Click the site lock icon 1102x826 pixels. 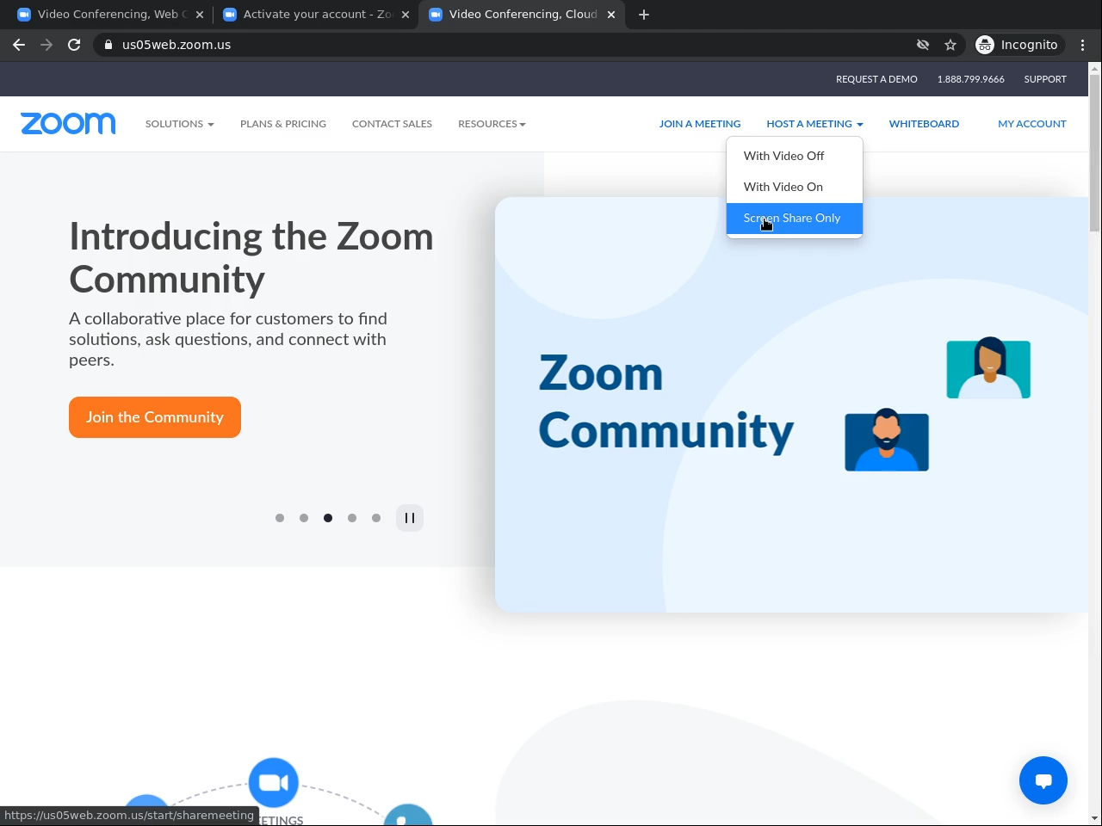pyautogui.click(x=108, y=45)
